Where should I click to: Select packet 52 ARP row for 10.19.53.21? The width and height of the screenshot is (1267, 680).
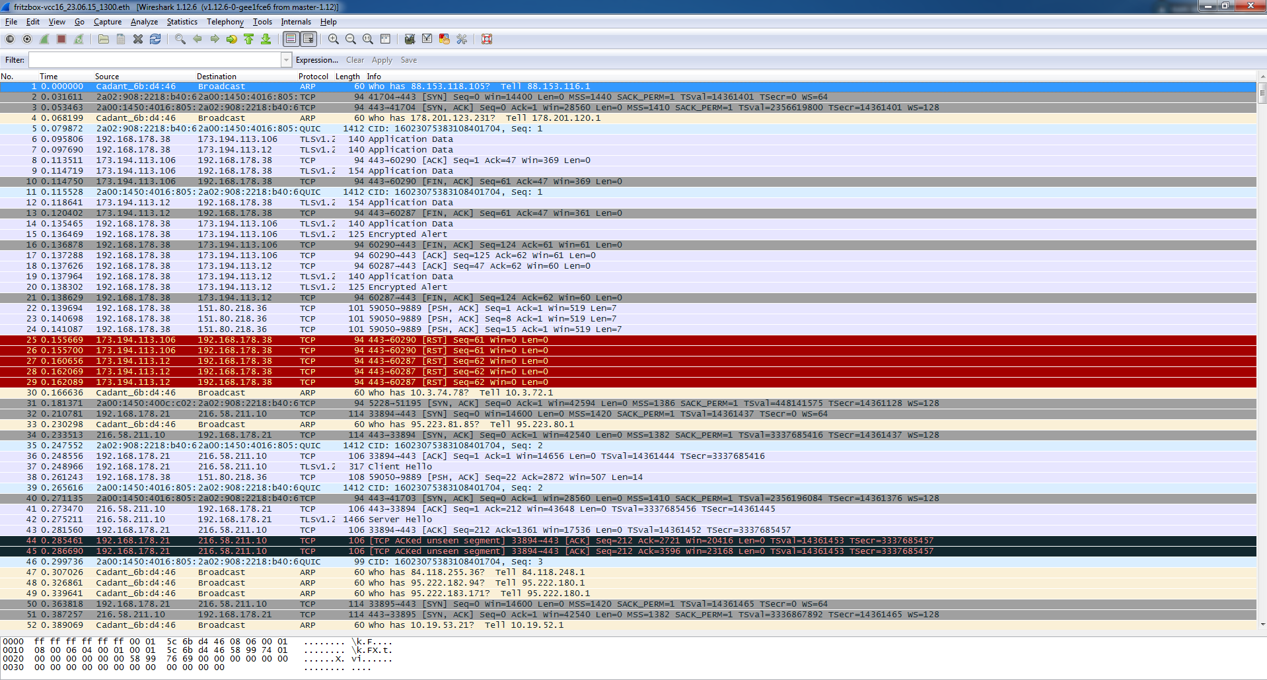coord(628,625)
